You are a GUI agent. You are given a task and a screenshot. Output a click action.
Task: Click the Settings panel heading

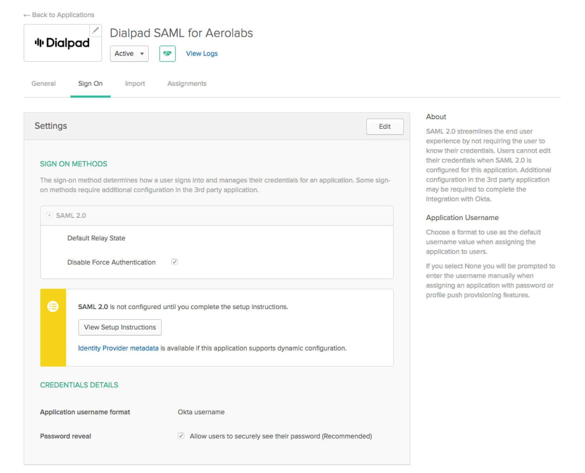click(51, 126)
